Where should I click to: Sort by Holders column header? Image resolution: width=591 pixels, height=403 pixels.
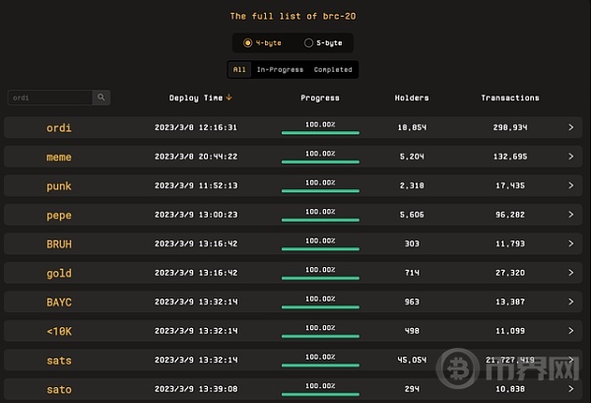point(412,98)
